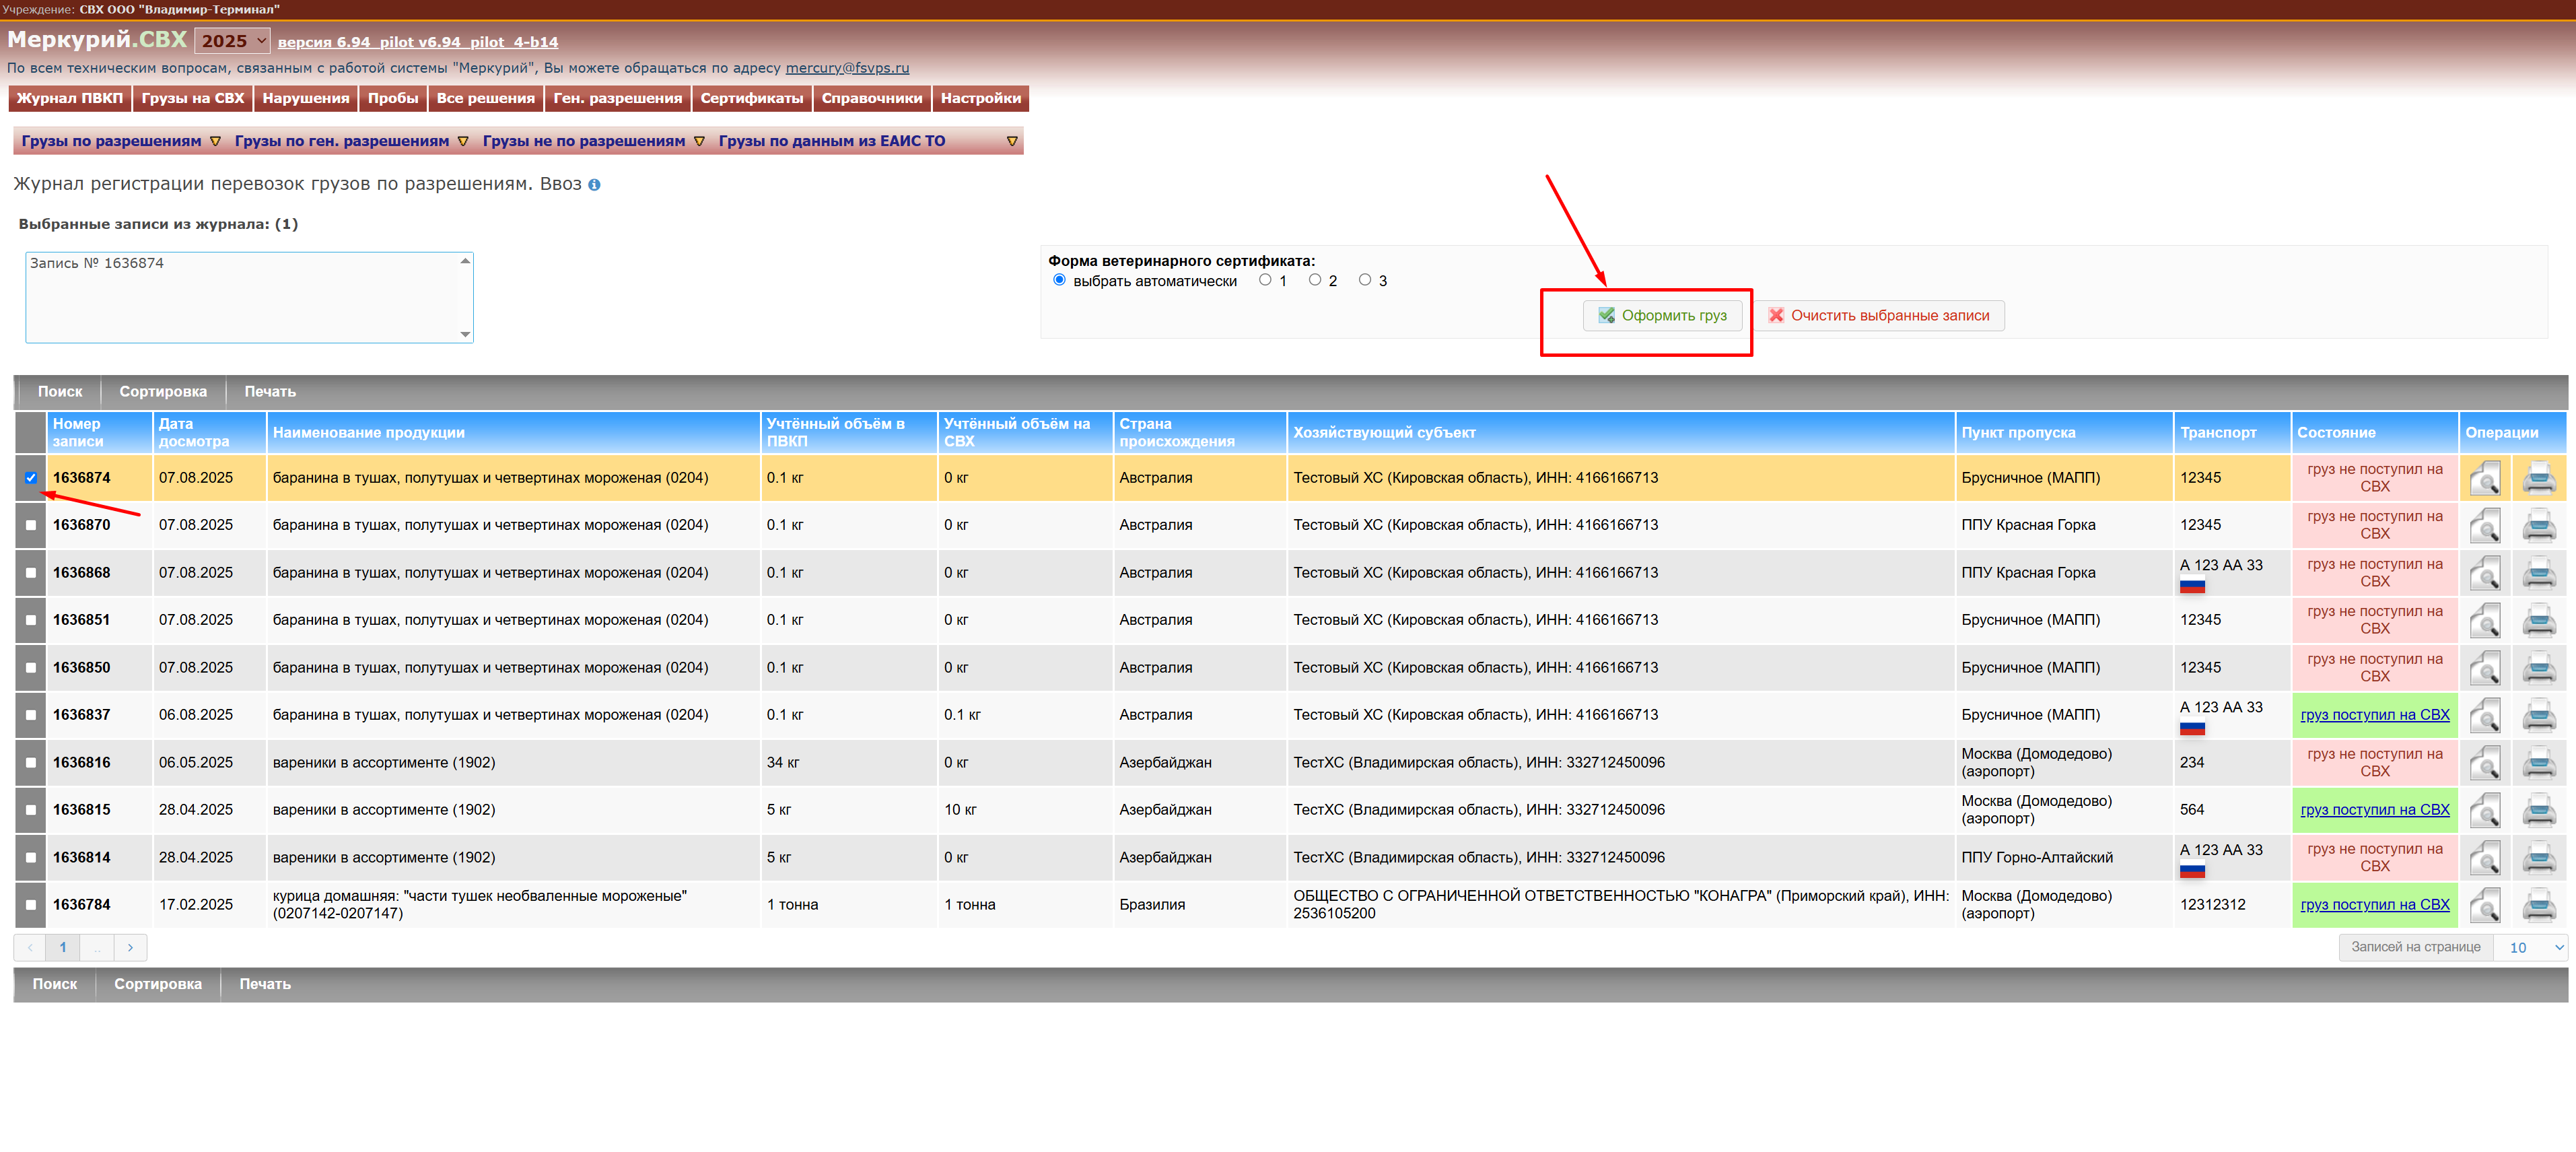Check the checkbox for record 1636870
The image size is (2576, 1152).
[31, 525]
